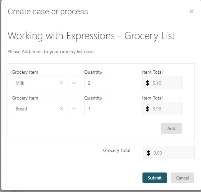Click dollar icon beside 3.99 item total
The image size is (201, 192).
click(x=148, y=109)
